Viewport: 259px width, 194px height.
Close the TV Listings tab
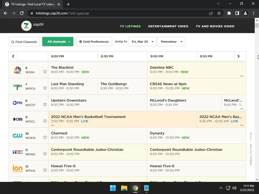pos(59,4)
